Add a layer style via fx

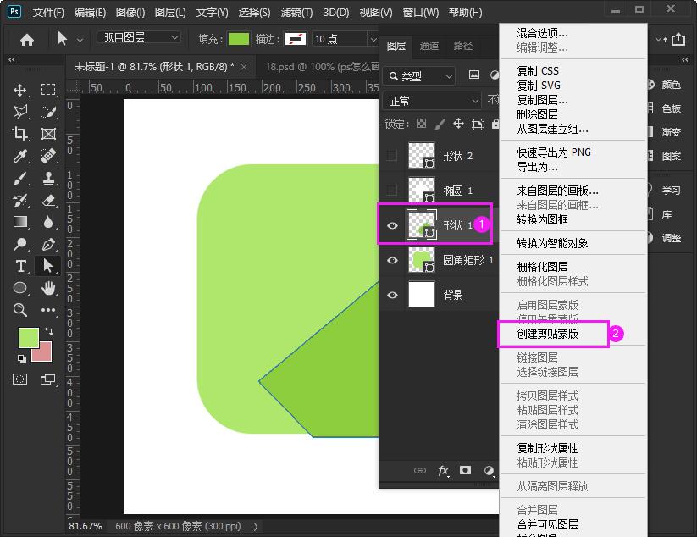tap(444, 471)
